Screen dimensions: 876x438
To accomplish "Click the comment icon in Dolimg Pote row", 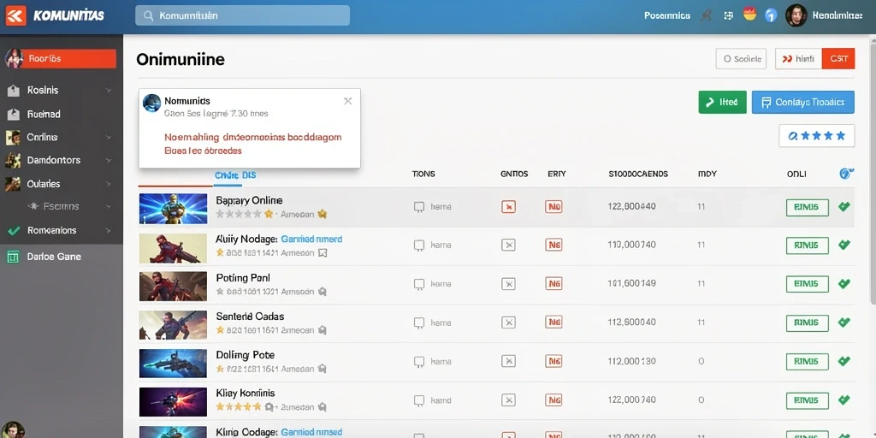I will point(419,362).
